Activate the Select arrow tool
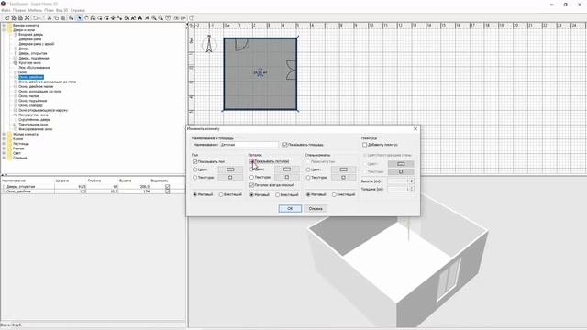The image size is (587, 330). (x=79, y=17)
